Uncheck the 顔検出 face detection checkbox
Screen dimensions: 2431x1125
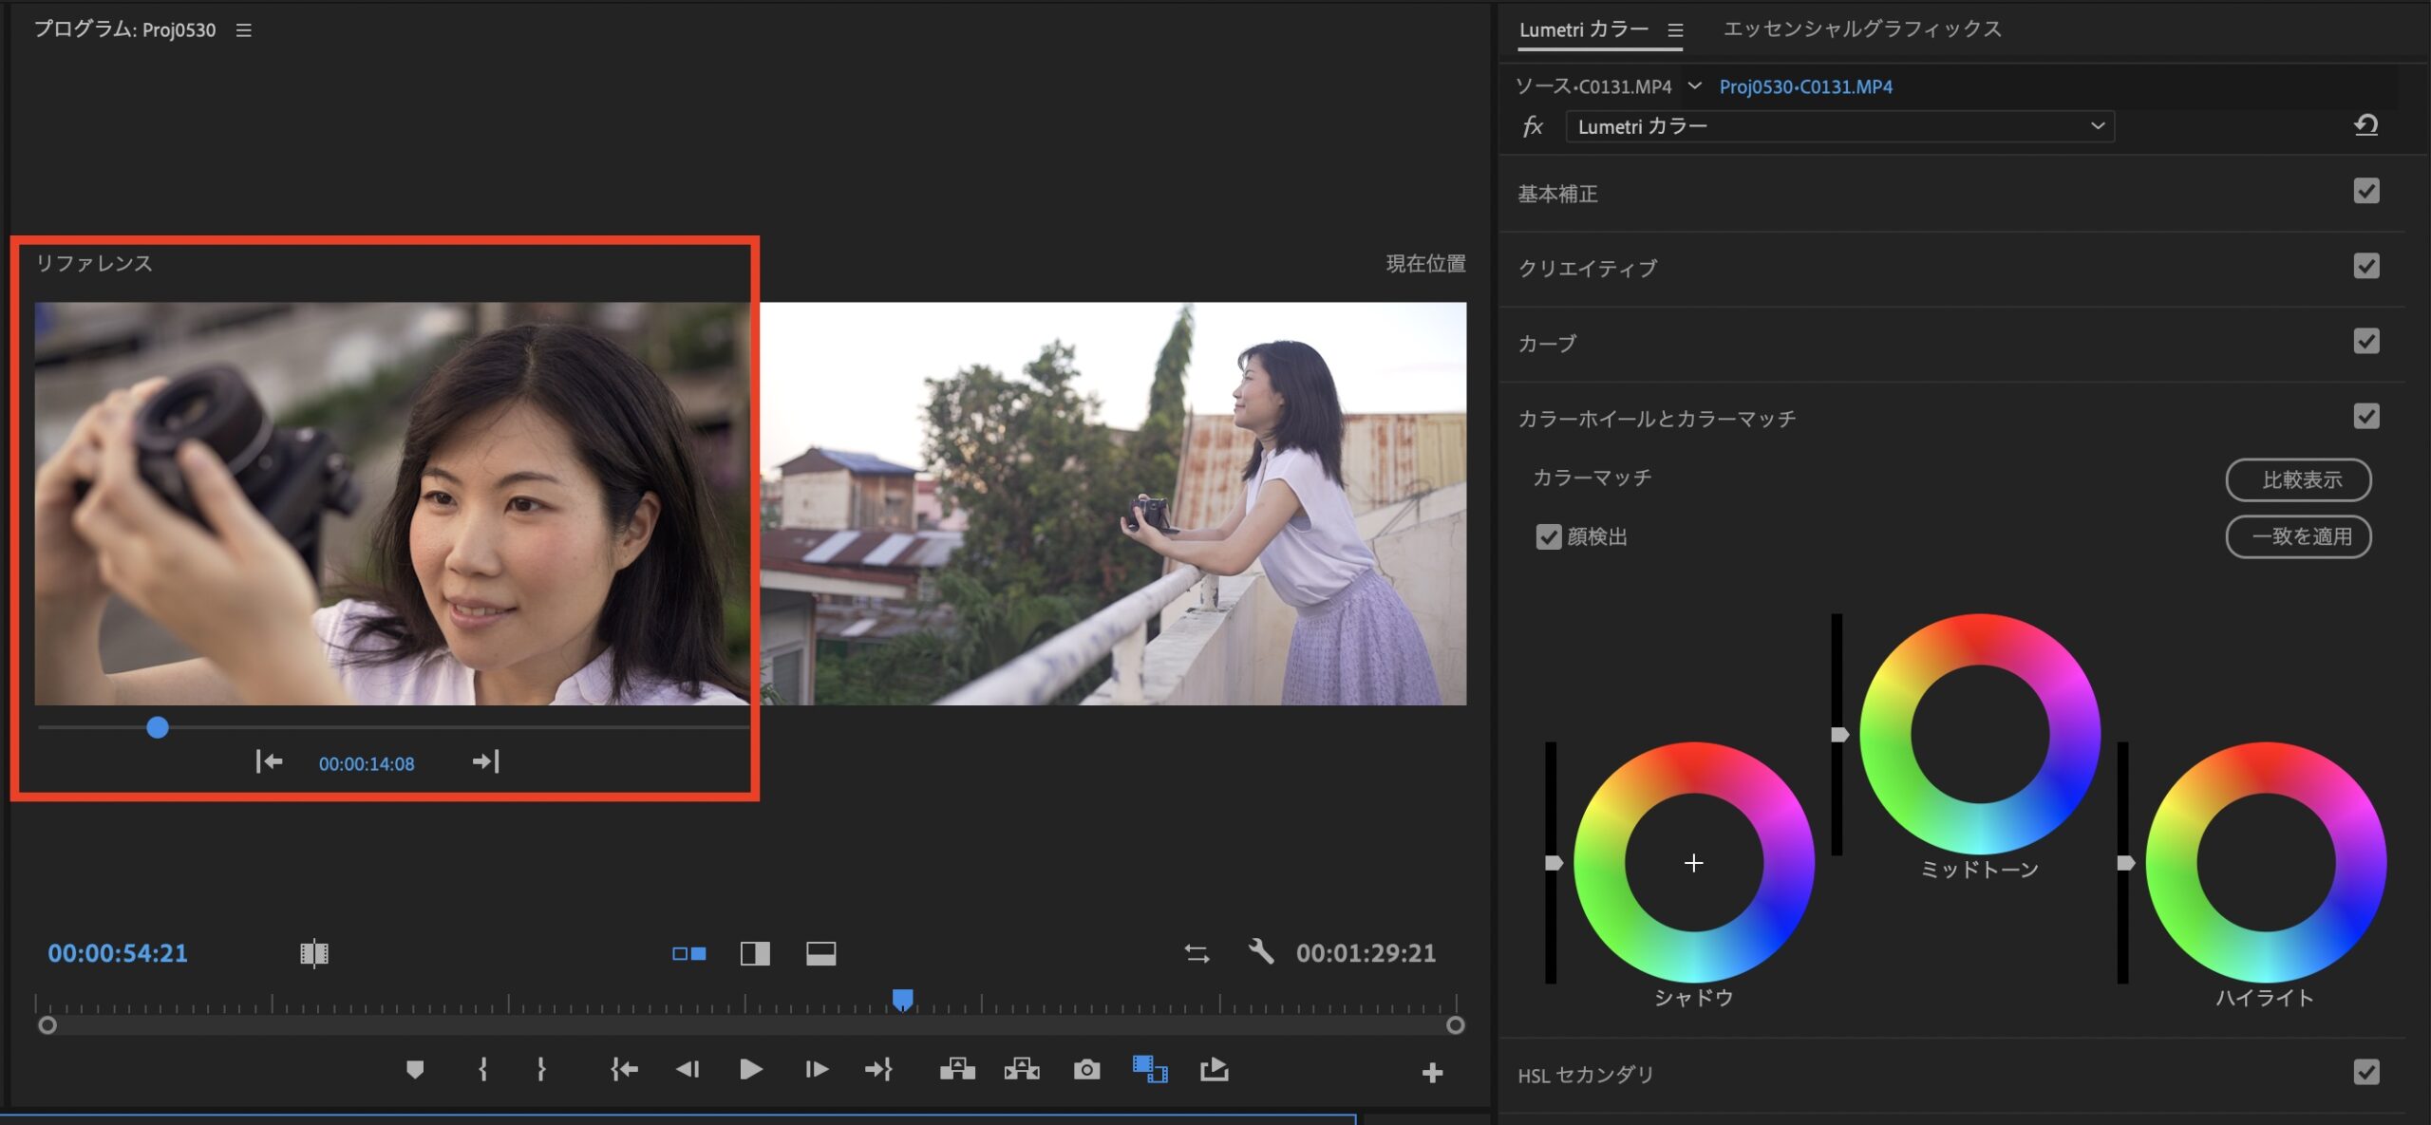coord(1548,537)
